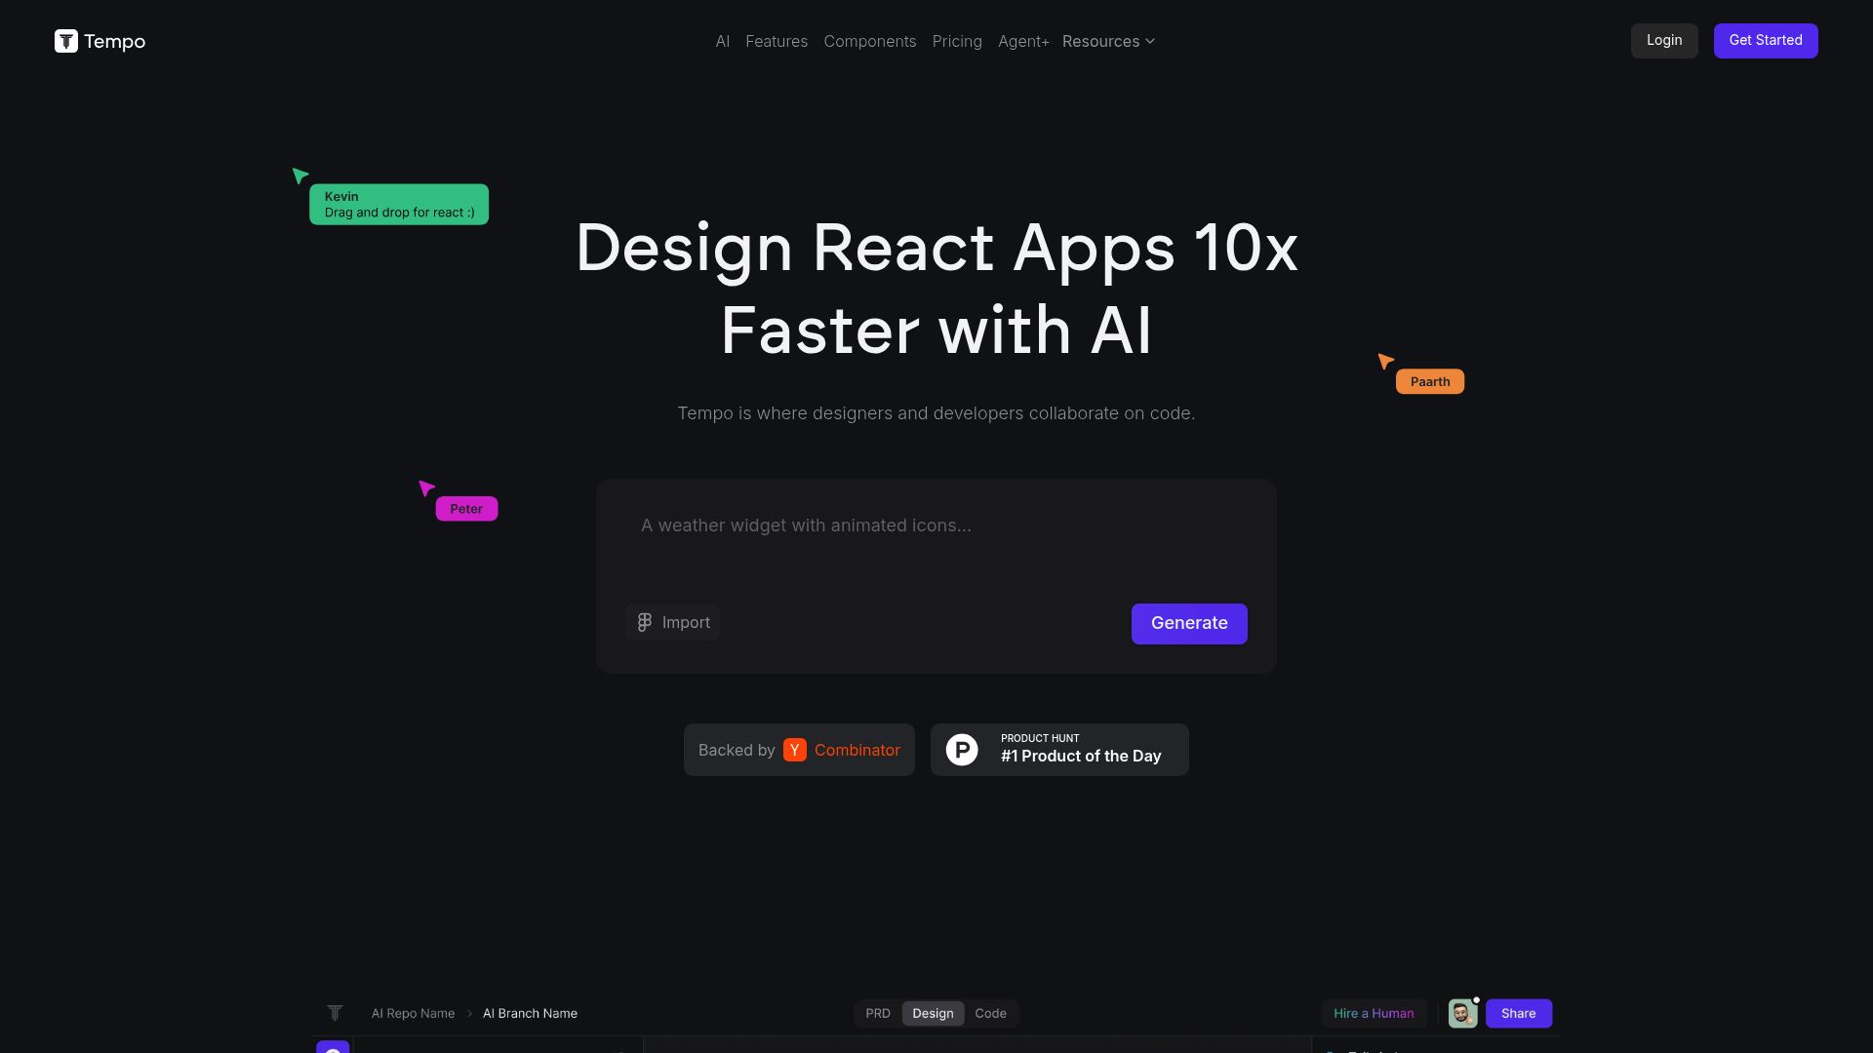Click the Product Hunt P icon

click(964, 749)
